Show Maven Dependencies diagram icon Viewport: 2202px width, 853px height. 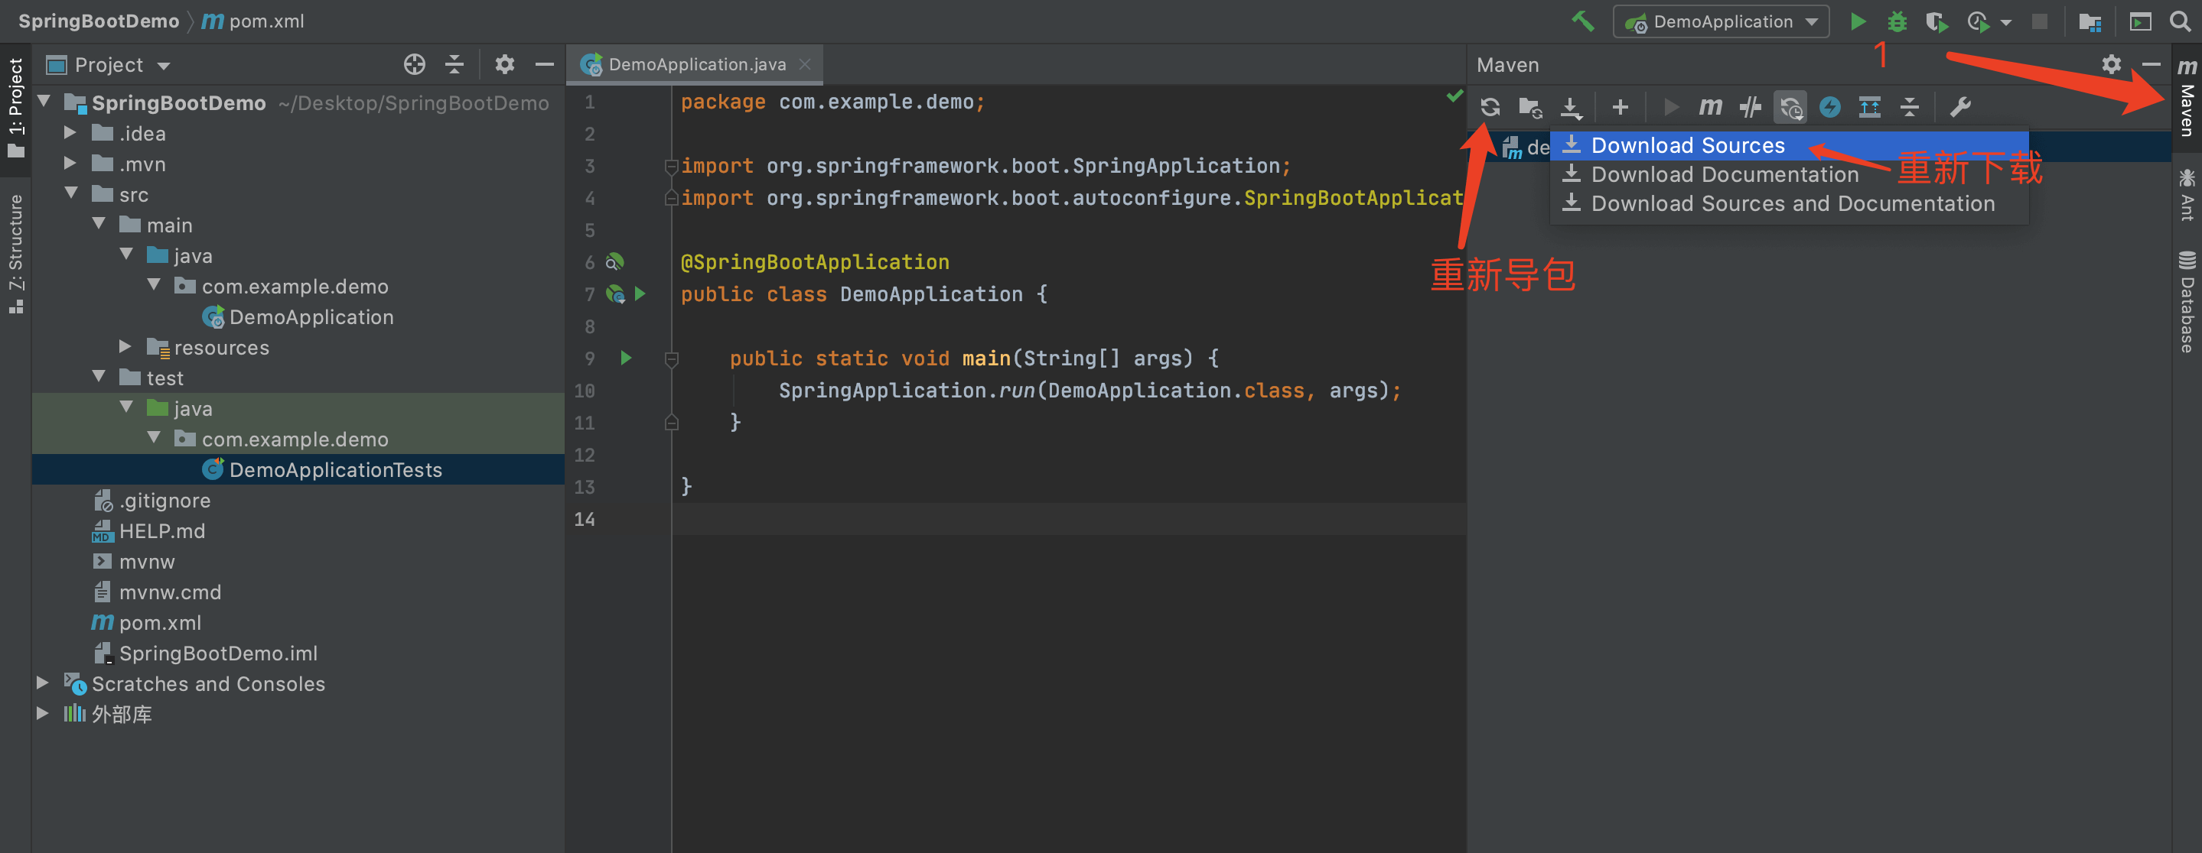[x=1869, y=107]
